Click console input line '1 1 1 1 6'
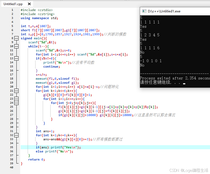 point(150,48)
